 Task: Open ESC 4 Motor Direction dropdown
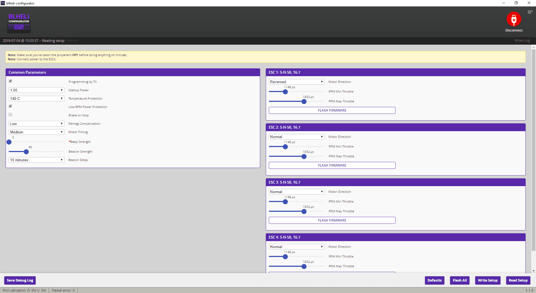(x=296, y=247)
